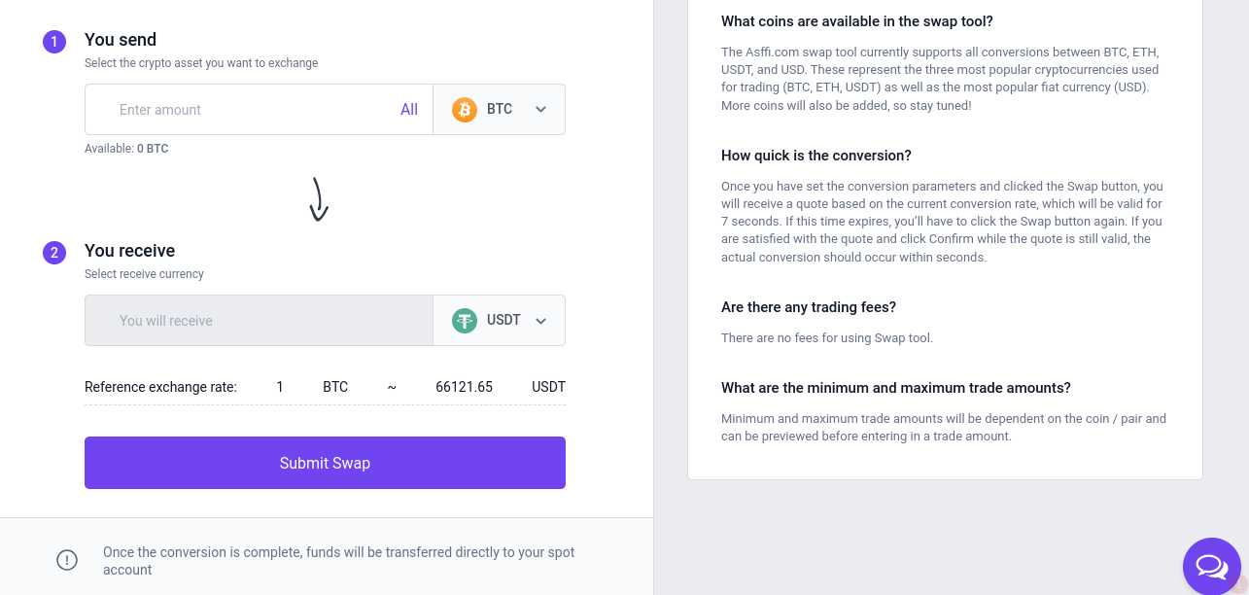Click the All amount link
Screen dimensions: 1249x595
409,109
